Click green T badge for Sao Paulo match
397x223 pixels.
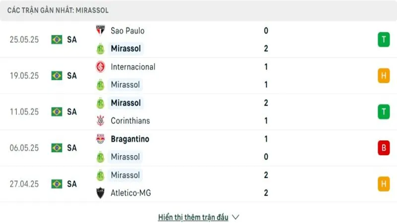[384, 40]
